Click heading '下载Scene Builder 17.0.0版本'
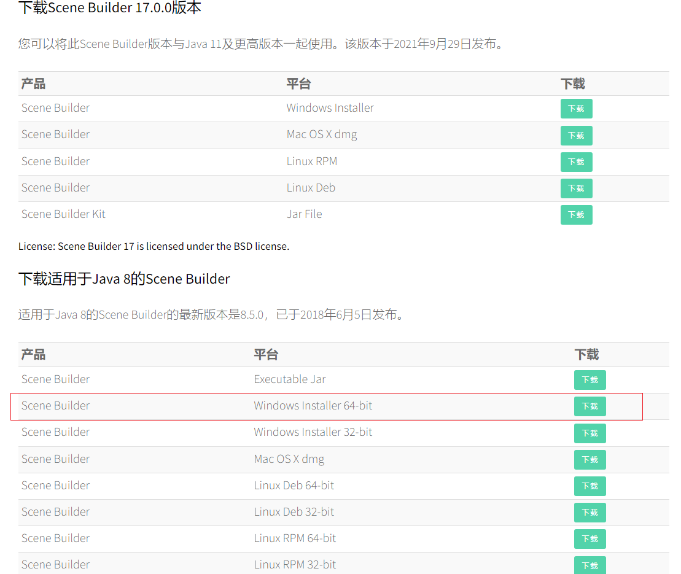 (x=110, y=8)
